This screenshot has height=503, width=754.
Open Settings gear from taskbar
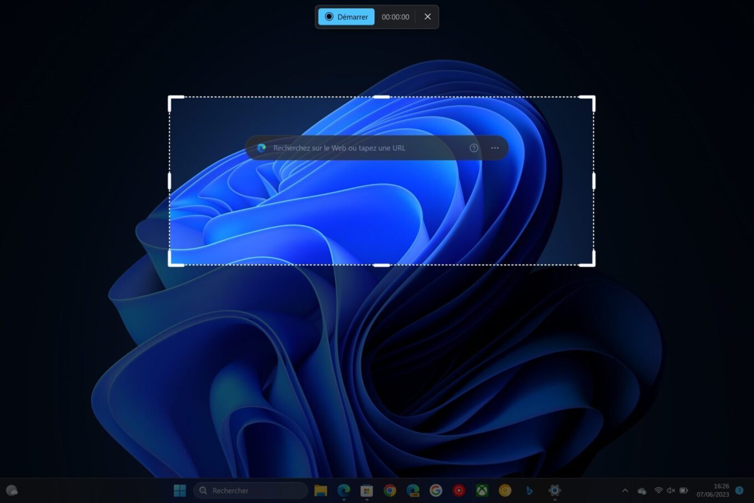(x=554, y=490)
